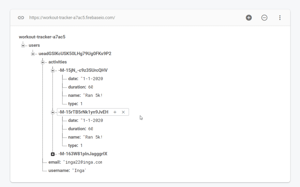Image resolution: width=300 pixels, height=187 pixels.
Task: Collapse the -M-15rTB5rNk1yn9JvEH node
Action: (x=52, y=113)
